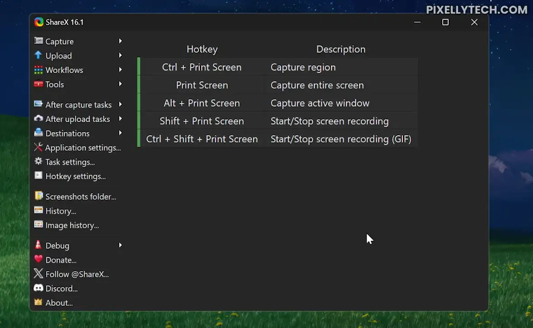This screenshot has height=328, width=533.
Task: Expand the Debug submenu arrow
Action: tap(121, 245)
